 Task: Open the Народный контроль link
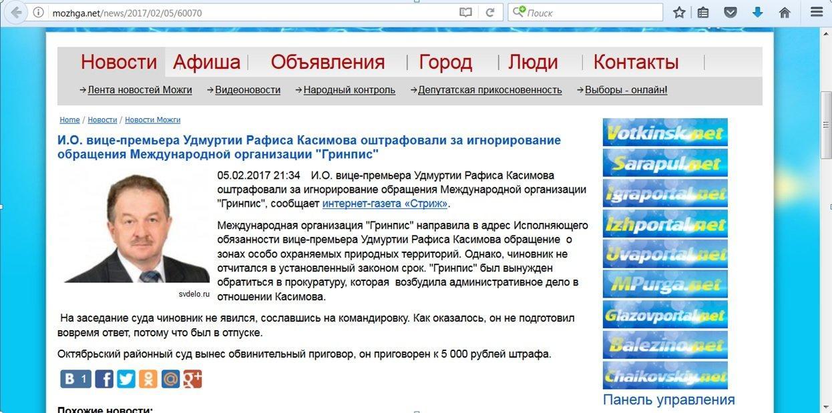click(x=349, y=90)
